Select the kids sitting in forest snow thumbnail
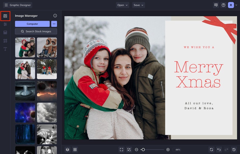The width and height of the screenshot is (240, 154). click(x=47, y=69)
